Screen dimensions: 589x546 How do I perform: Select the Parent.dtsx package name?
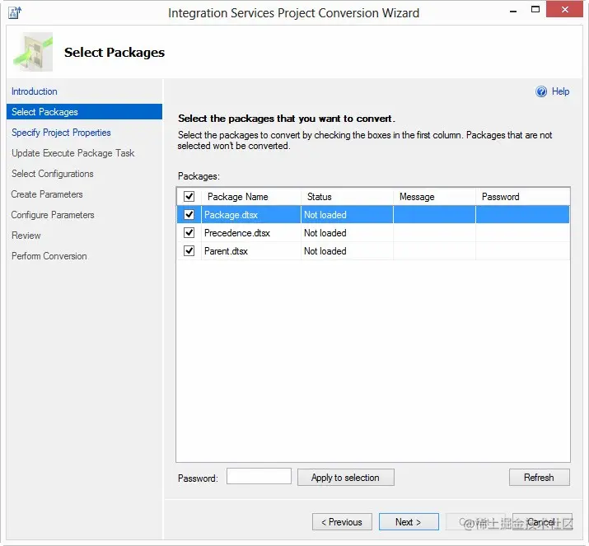pos(226,251)
